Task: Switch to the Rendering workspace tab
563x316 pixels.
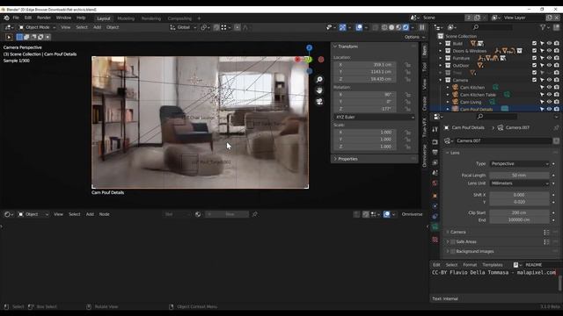Action: click(x=150, y=18)
